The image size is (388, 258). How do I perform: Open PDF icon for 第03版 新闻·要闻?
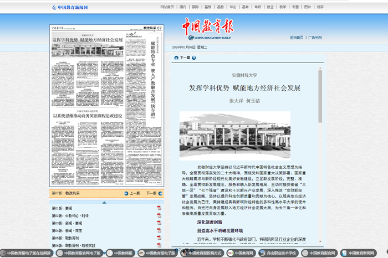[159, 223]
